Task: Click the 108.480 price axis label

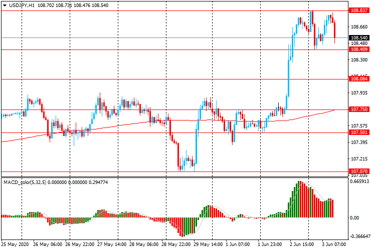Action: pos(359,43)
